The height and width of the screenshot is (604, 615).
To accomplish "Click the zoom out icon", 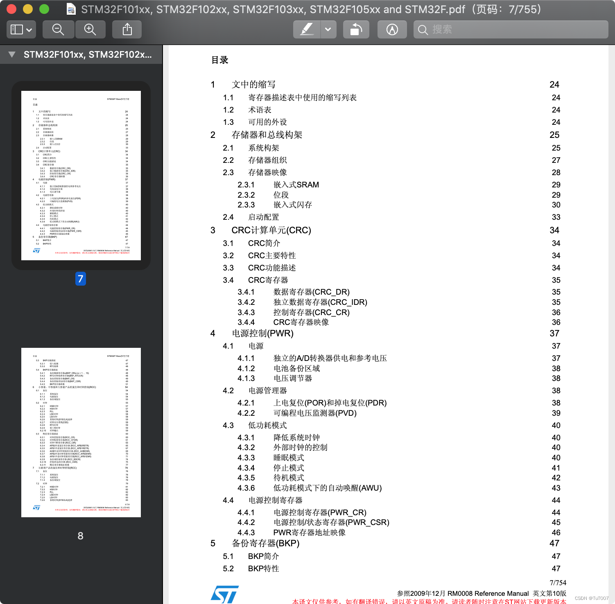I will tap(58, 29).
